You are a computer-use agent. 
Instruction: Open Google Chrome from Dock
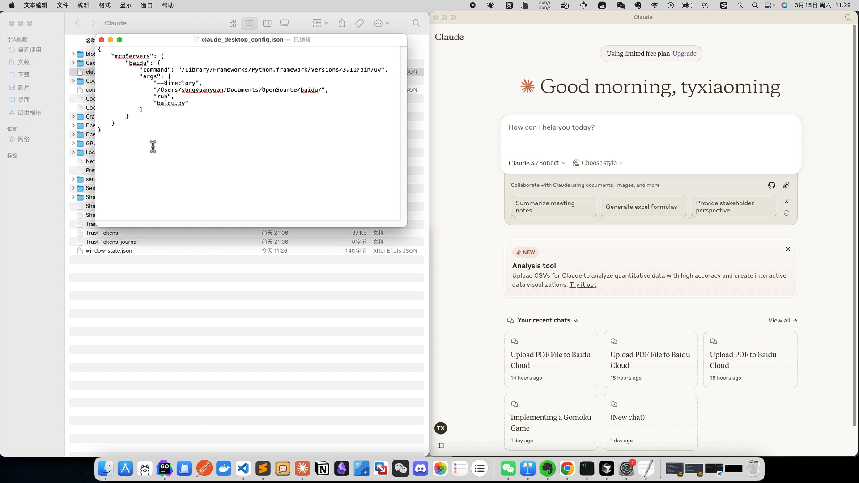(x=567, y=468)
